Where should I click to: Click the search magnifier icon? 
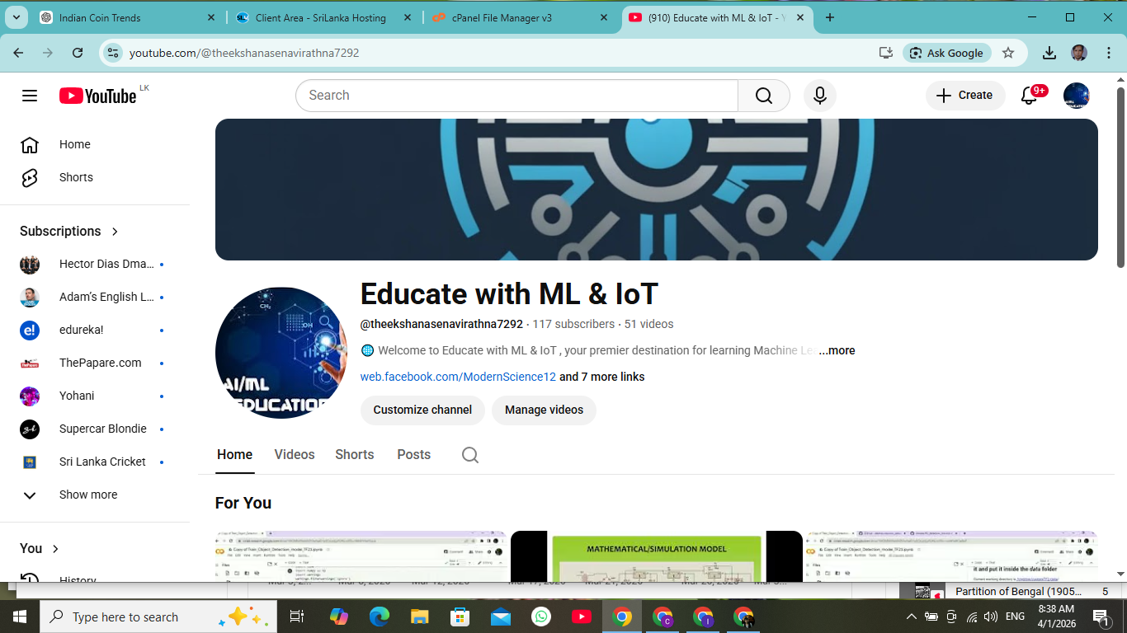point(763,95)
